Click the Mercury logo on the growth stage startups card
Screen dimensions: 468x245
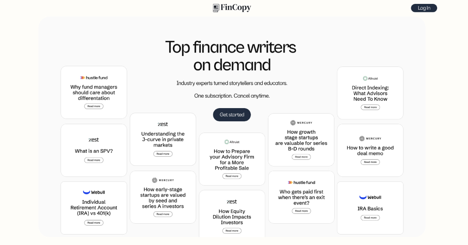click(301, 122)
